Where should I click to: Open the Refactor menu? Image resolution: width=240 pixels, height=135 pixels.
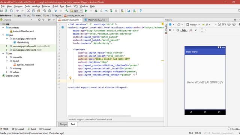tap(46, 6)
